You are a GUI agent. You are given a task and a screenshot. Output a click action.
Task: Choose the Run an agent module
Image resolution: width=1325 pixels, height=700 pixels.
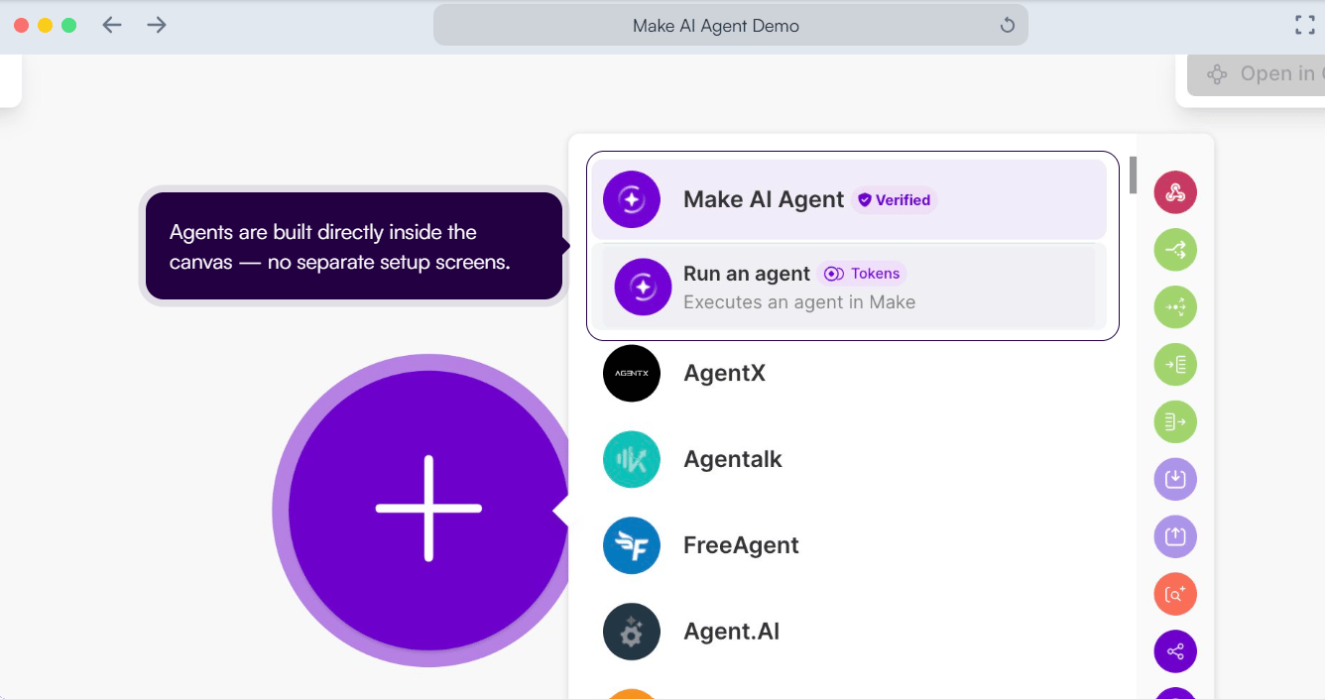click(x=849, y=287)
